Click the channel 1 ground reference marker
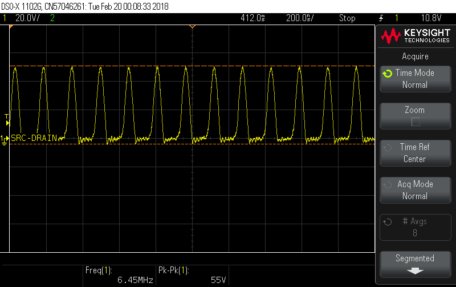The height and width of the screenshot is (287, 456). pos(5,140)
